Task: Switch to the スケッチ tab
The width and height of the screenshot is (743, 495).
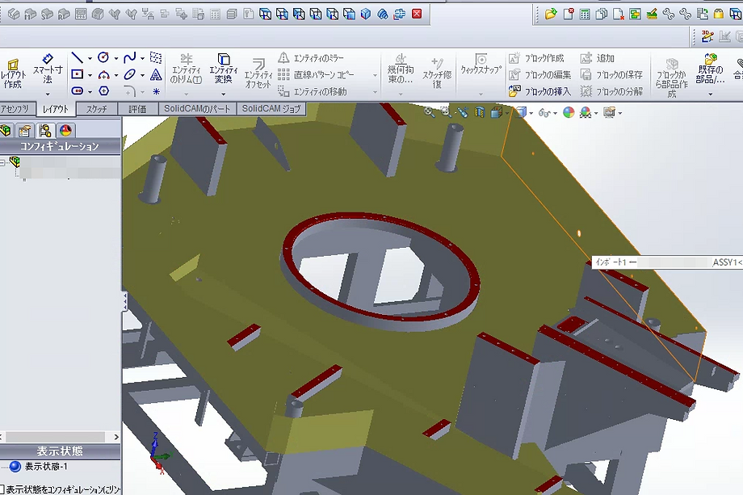Action: (97, 109)
